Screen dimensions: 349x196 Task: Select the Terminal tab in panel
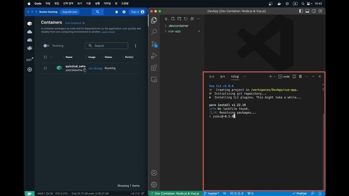(235, 77)
